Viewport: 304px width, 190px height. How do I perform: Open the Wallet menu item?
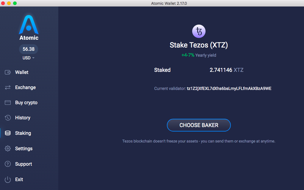(22, 72)
